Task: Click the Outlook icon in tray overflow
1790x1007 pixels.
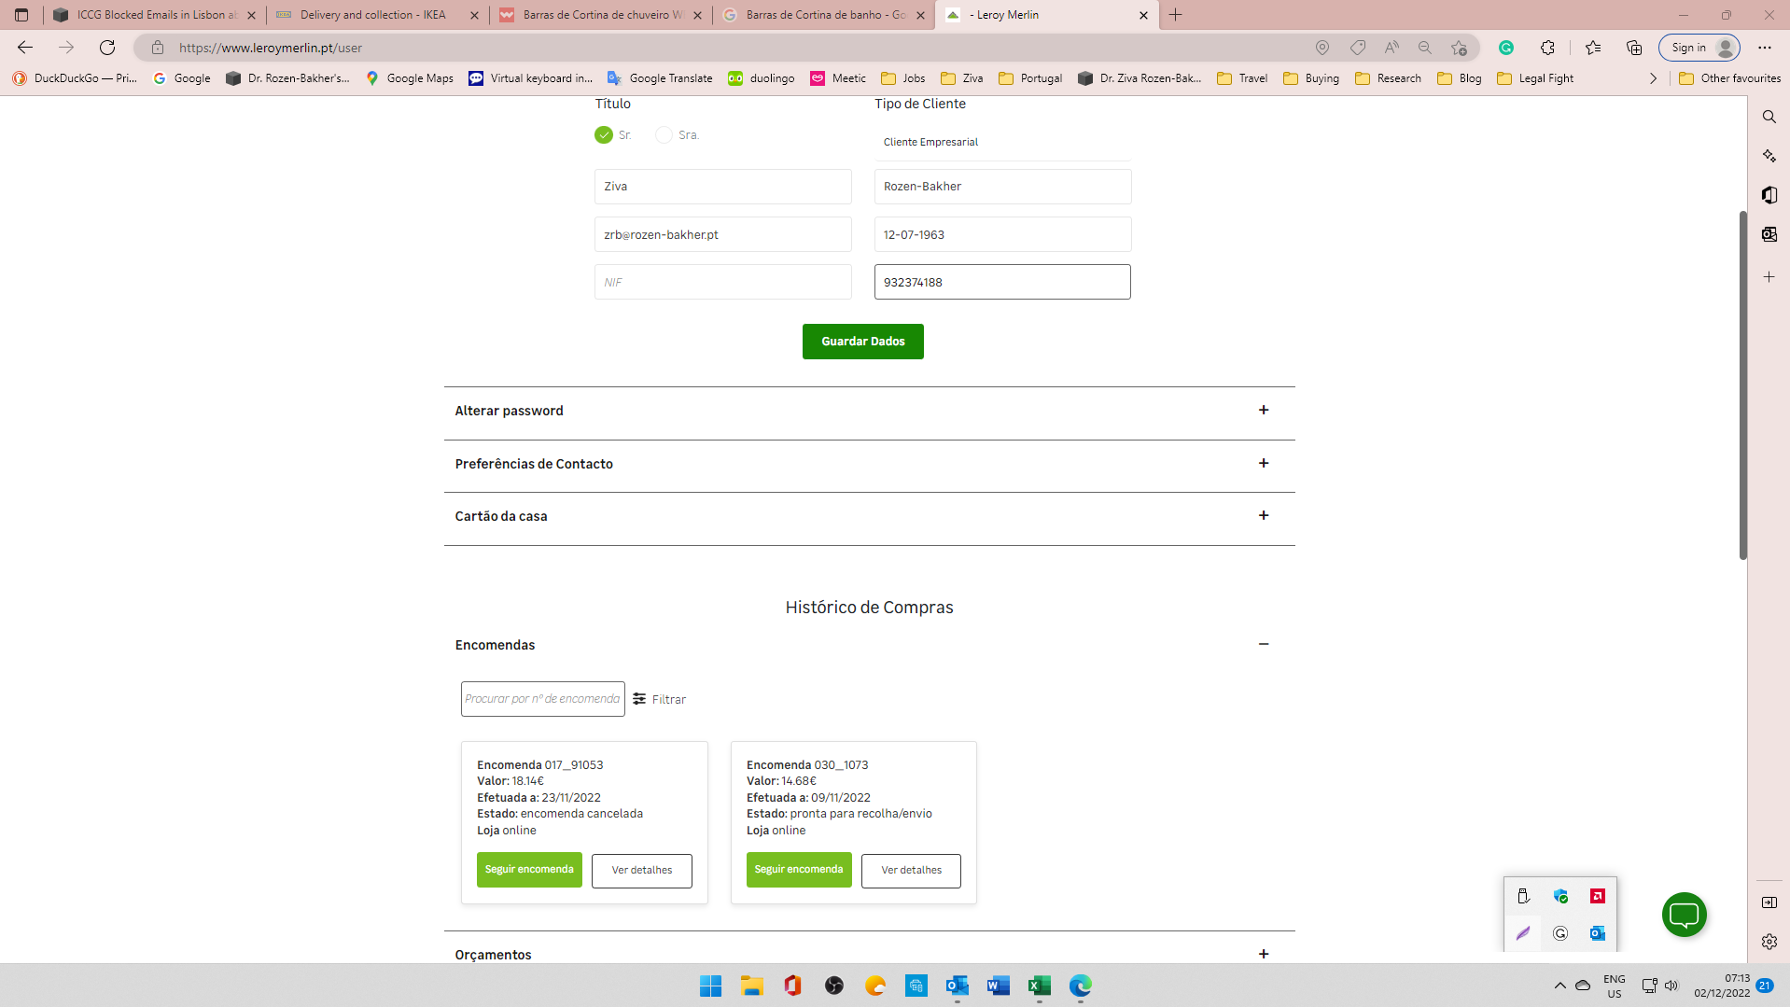Action: point(1597,933)
